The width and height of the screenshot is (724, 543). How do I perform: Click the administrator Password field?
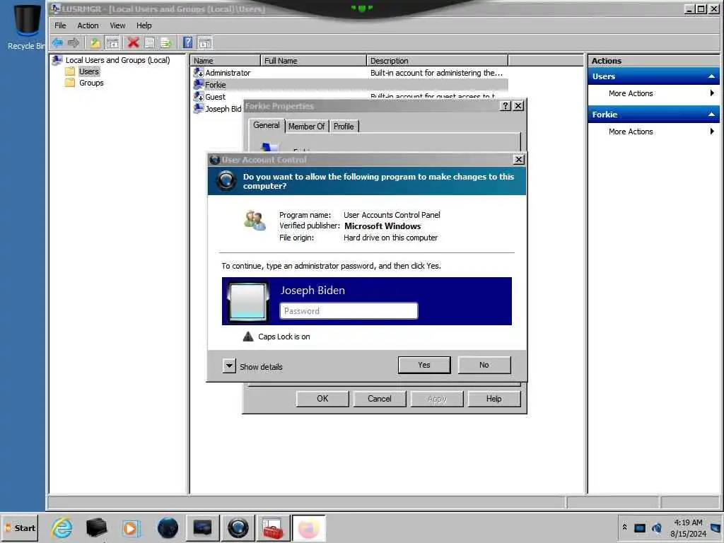click(349, 311)
